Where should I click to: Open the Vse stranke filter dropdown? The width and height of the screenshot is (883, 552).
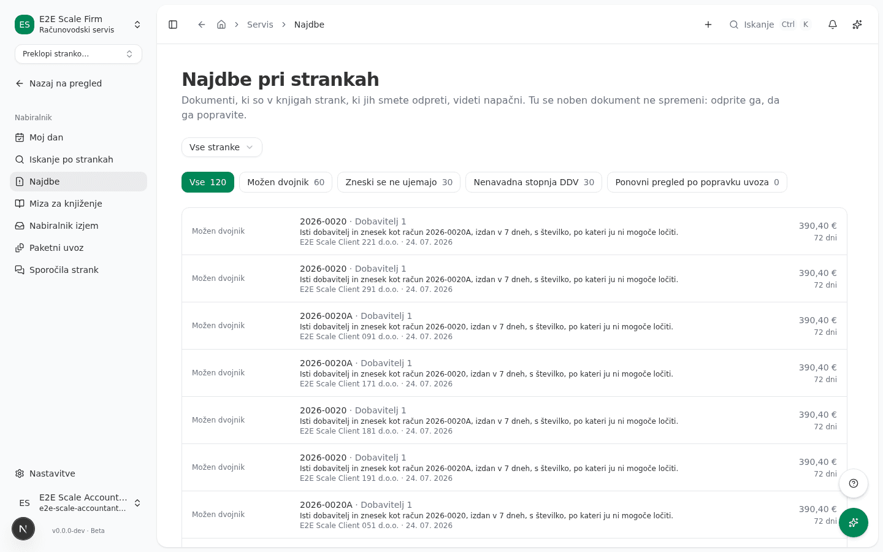click(222, 147)
